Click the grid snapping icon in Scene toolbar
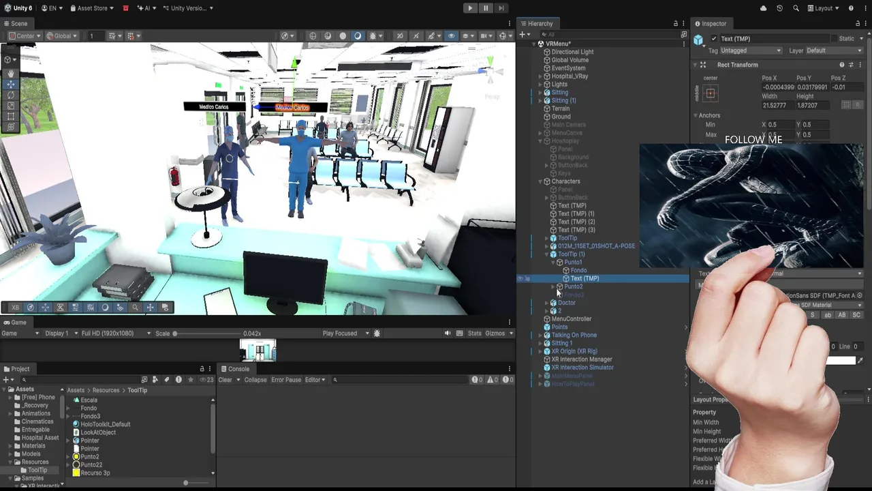The image size is (872, 491). click(114, 36)
